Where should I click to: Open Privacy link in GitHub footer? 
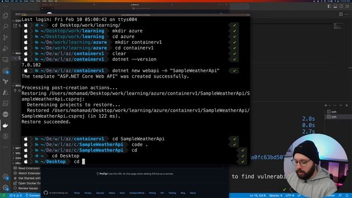88,193
